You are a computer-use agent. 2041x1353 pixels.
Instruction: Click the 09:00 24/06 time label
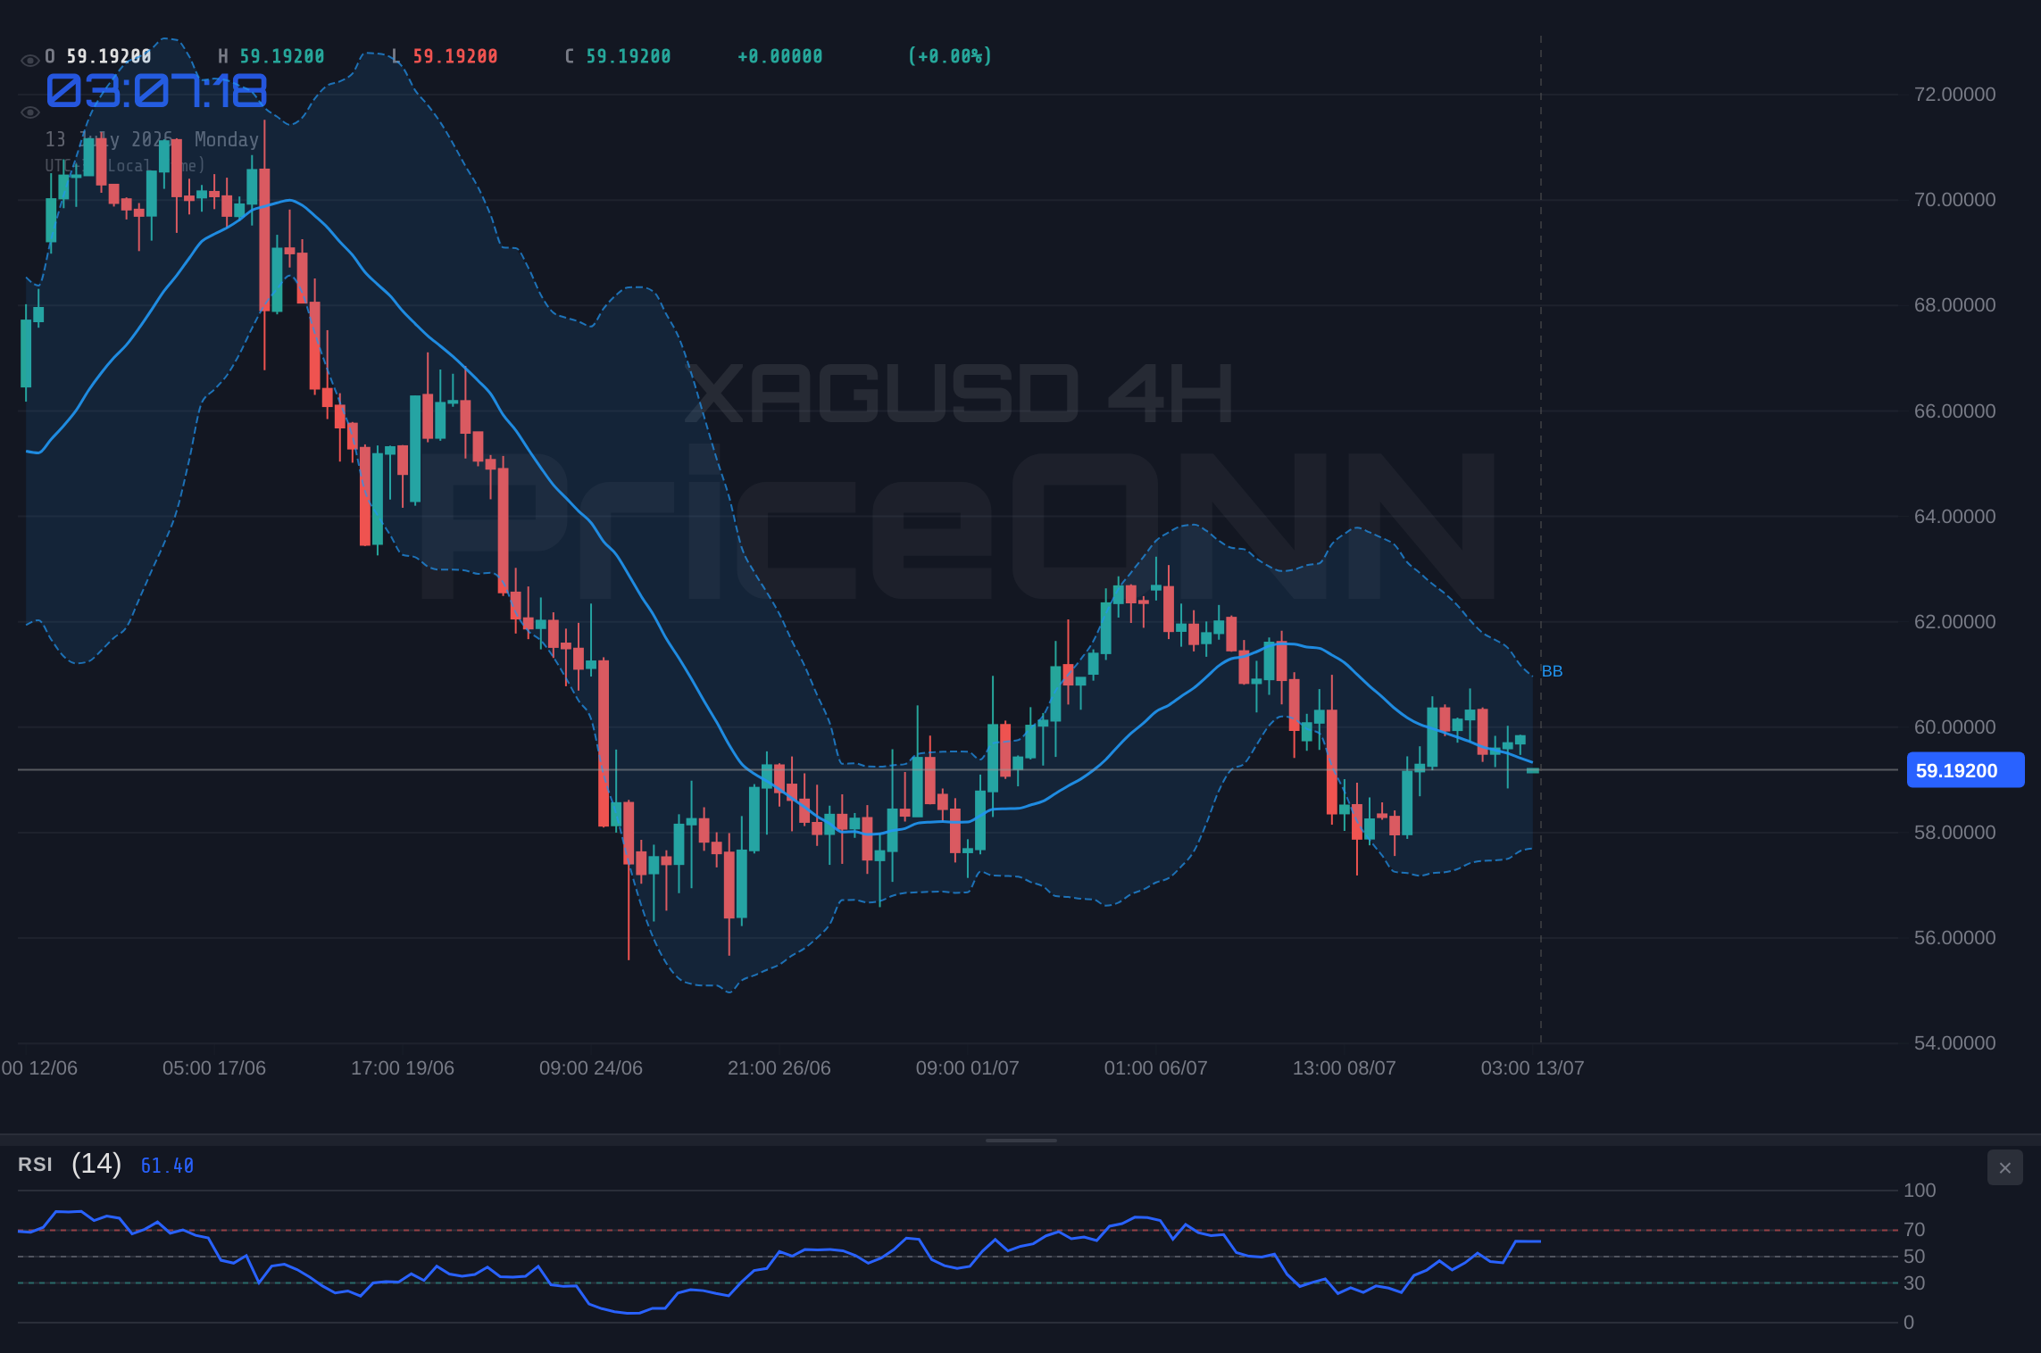click(591, 1068)
